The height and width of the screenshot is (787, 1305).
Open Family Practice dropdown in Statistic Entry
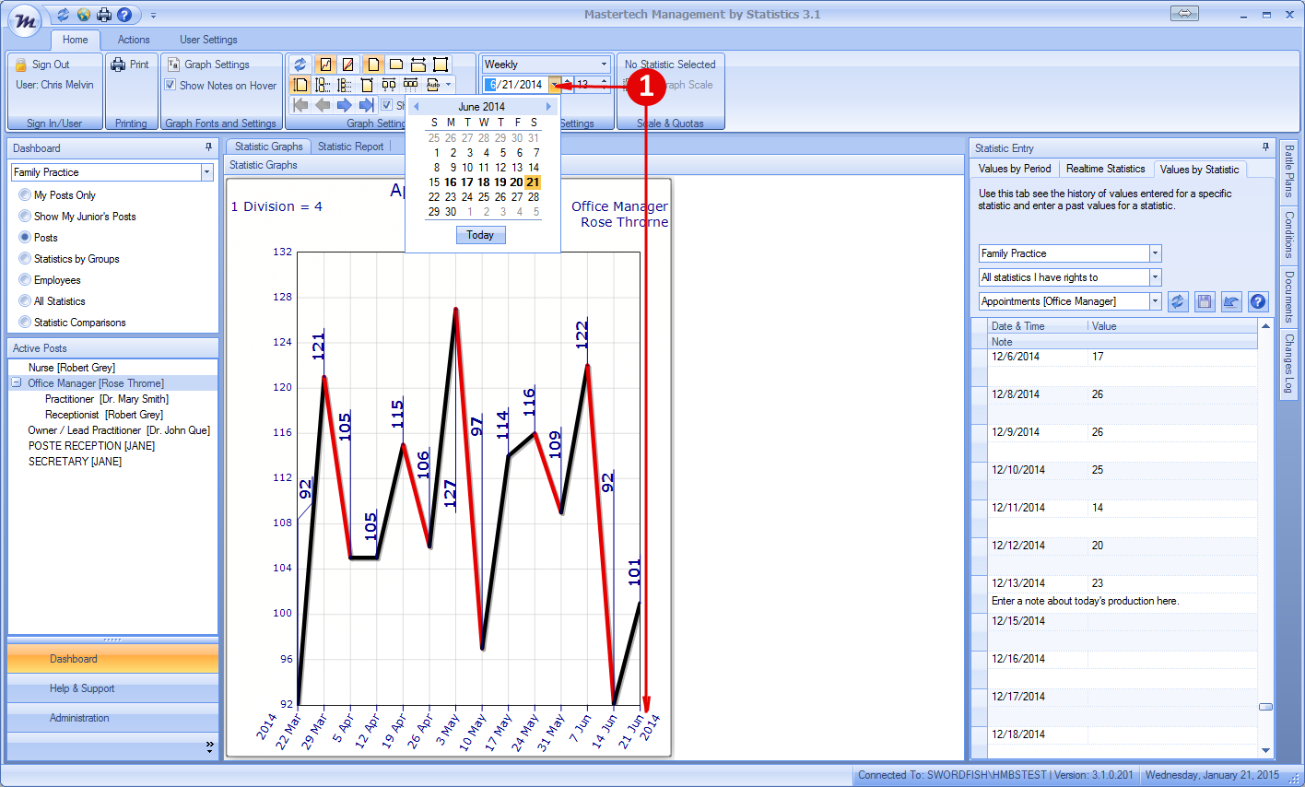click(x=1155, y=253)
